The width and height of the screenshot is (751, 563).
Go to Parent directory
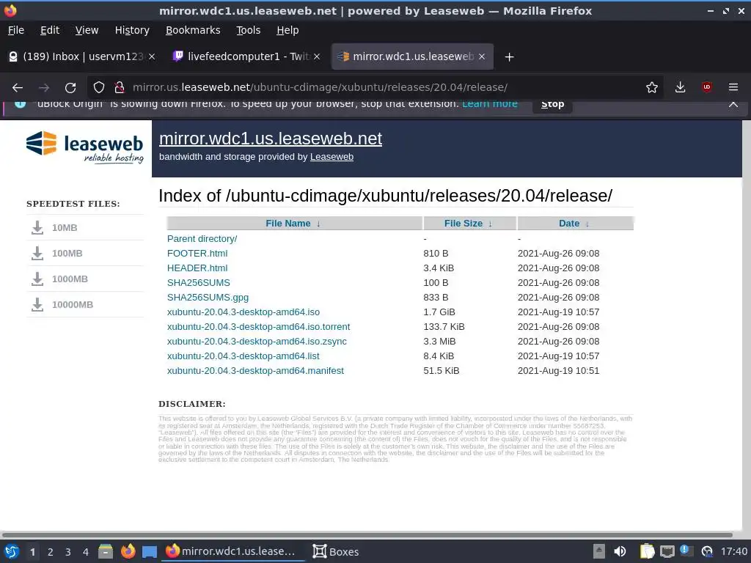(202, 238)
